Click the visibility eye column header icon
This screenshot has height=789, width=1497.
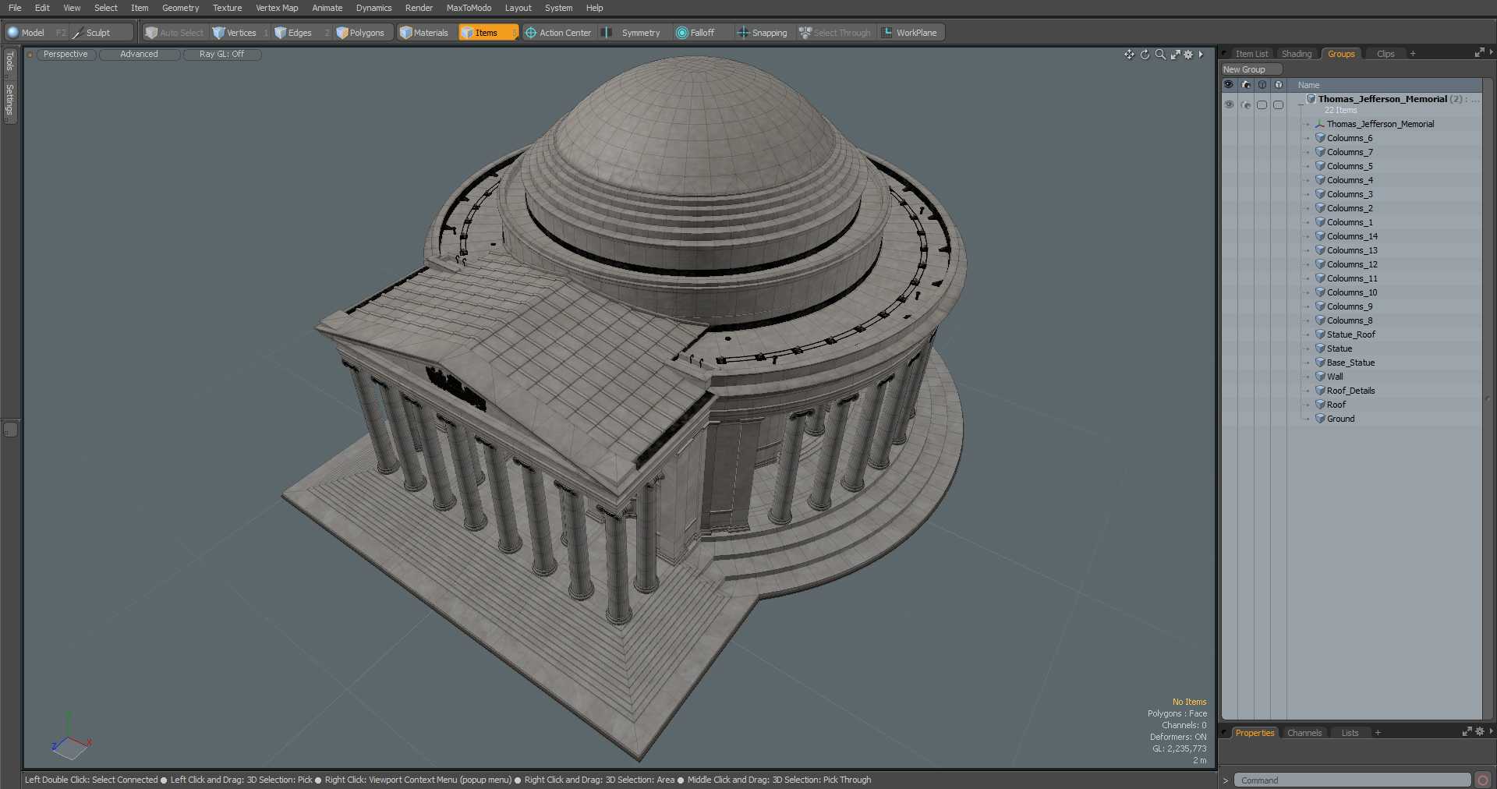(1229, 85)
